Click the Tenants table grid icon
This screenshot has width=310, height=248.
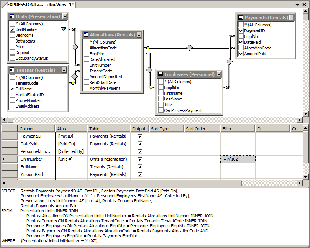click(12, 70)
